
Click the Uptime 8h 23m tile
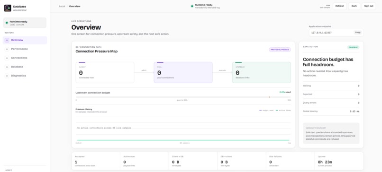click(339, 161)
